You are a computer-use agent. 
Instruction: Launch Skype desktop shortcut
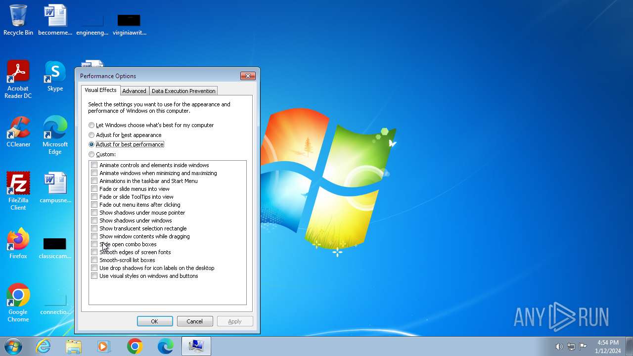tap(55, 76)
